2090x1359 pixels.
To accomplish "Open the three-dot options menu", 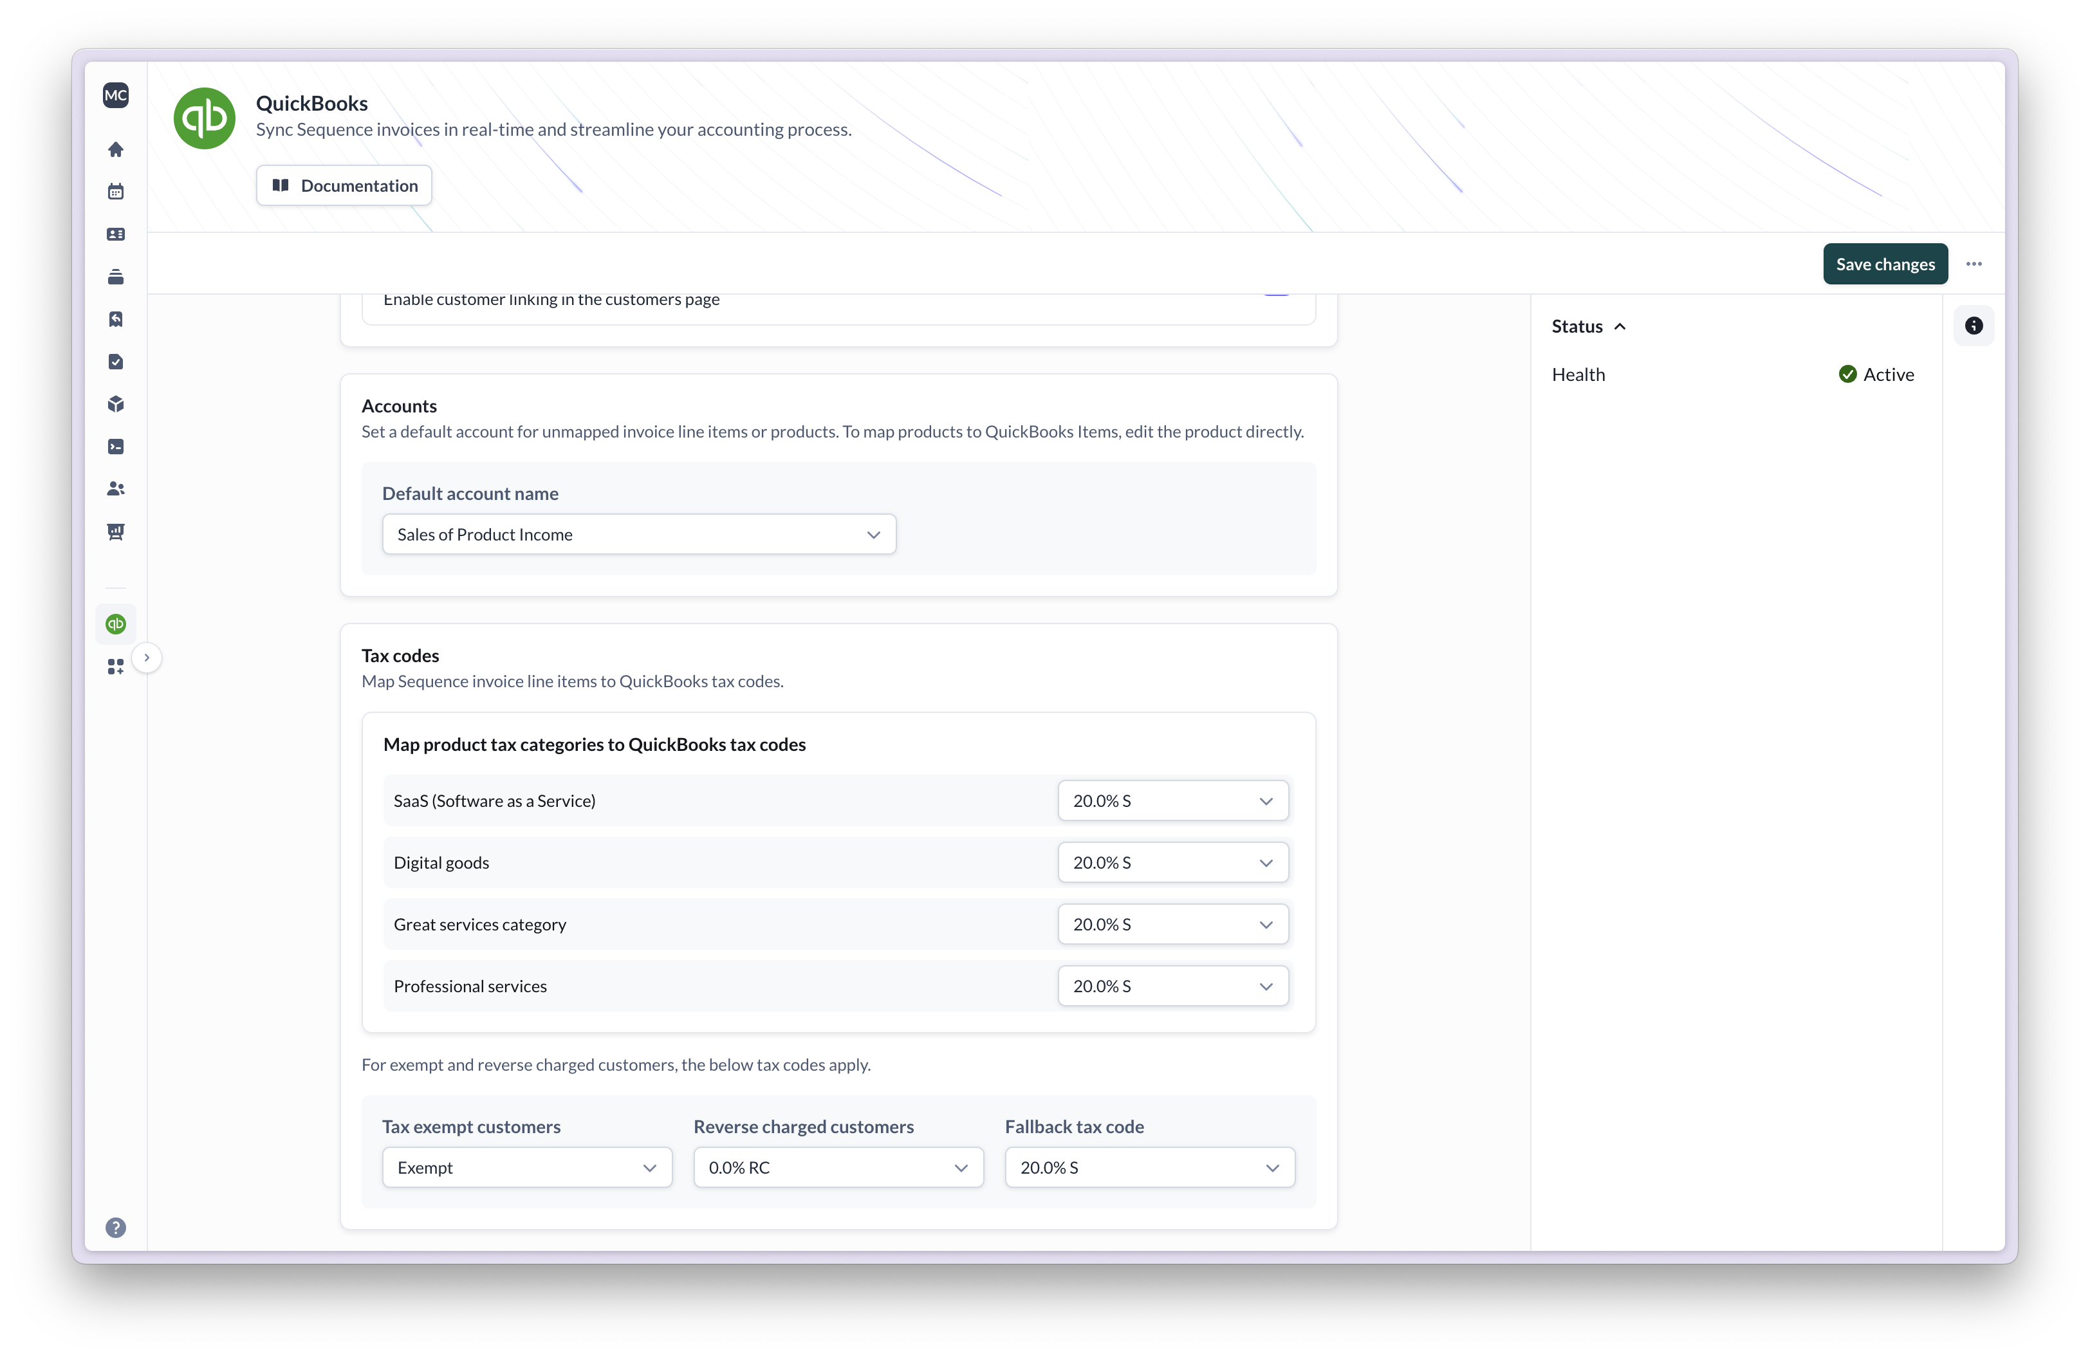I will tap(1974, 263).
